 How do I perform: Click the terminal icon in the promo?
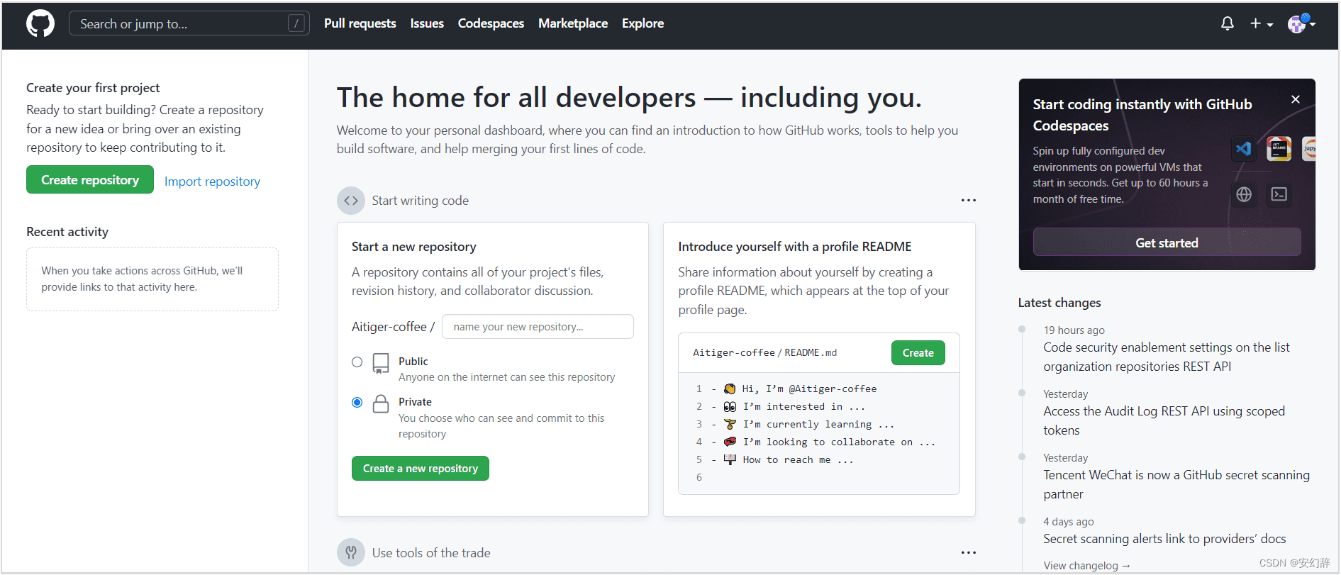[1279, 194]
